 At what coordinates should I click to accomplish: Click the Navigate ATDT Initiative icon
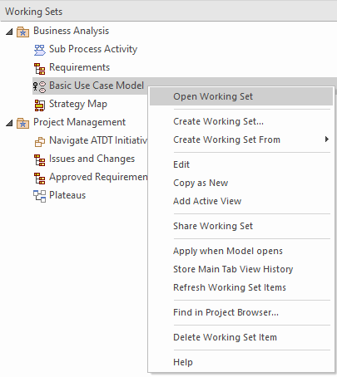(39, 141)
